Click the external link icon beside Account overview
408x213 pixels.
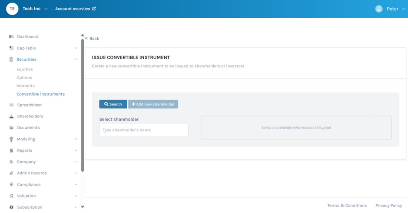pyautogui.click(x=94, y=9)
